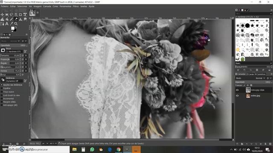The image size is (273, 153).
Task: Pick the large solid black round brush
Action: [x=247, y=25]
